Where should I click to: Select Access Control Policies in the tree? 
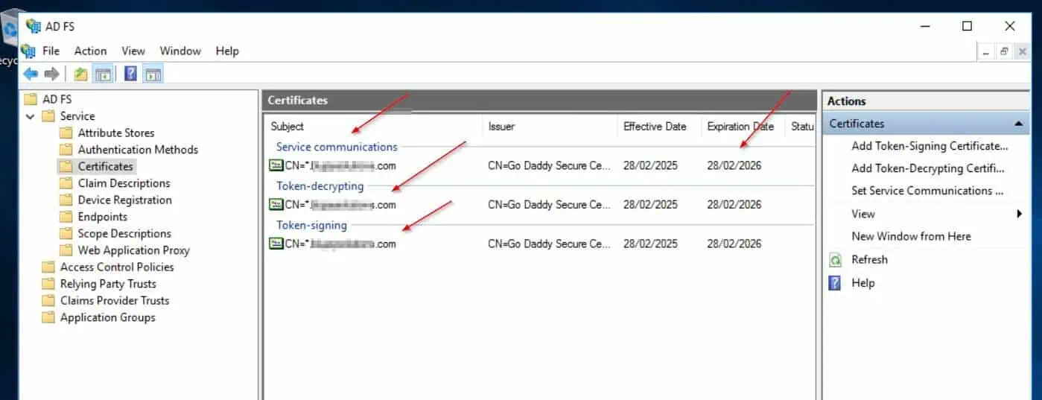[x=117, y=267]
